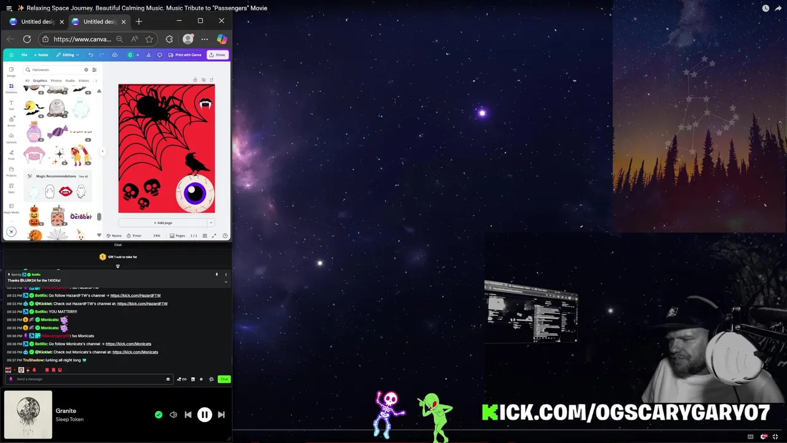This screenshot has height=443, width=787.
Task: Open the Uploads panel in Canva
Action: tap(11, 138)
